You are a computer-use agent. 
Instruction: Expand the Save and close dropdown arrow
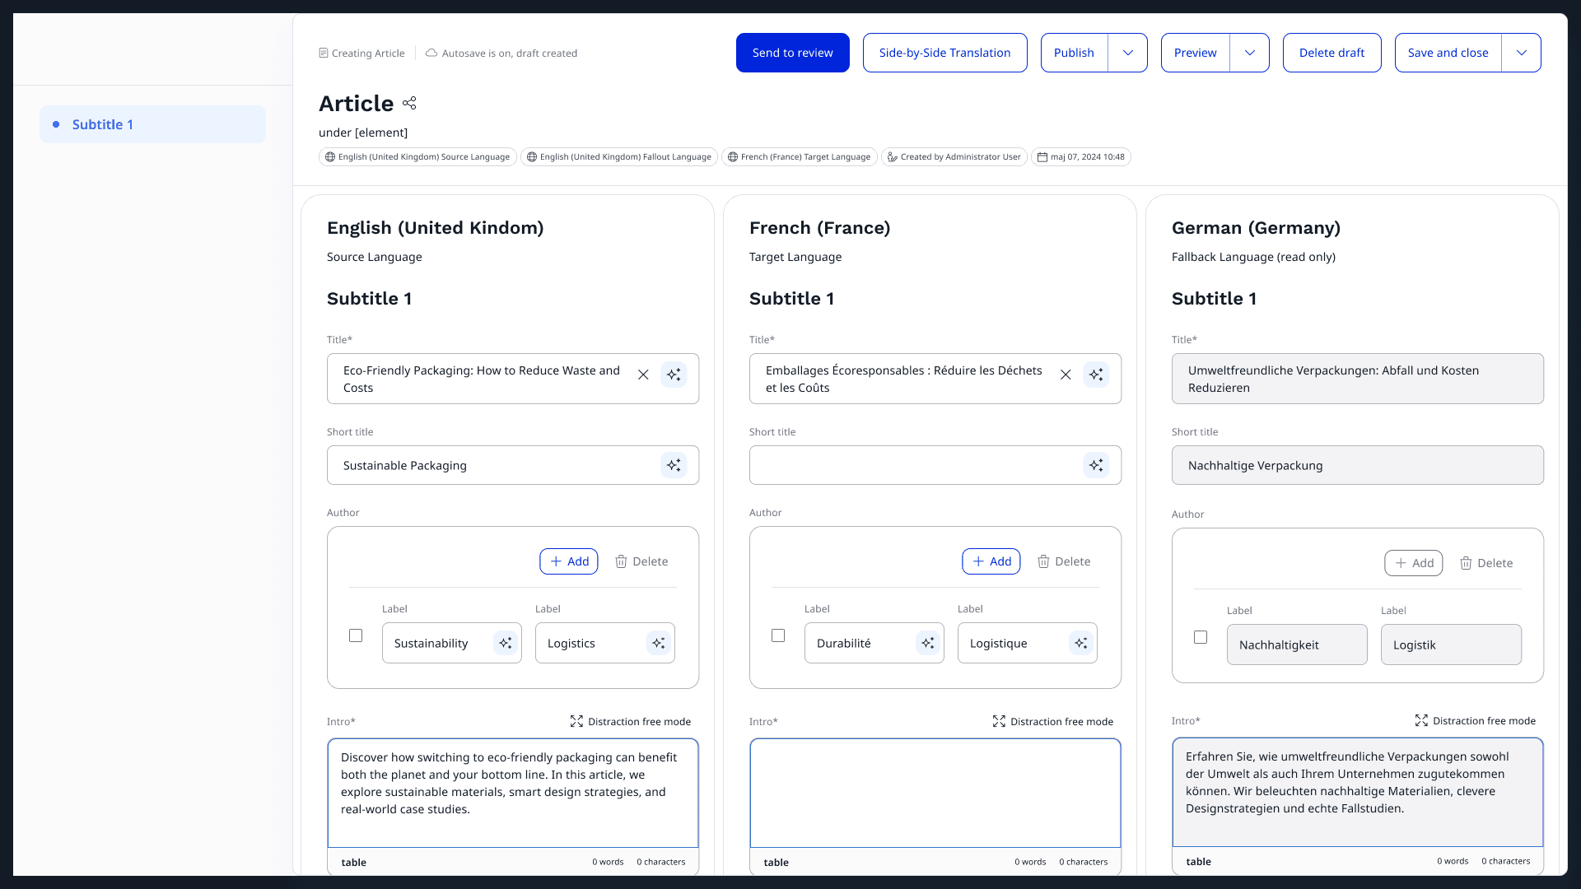[1522, 53]
